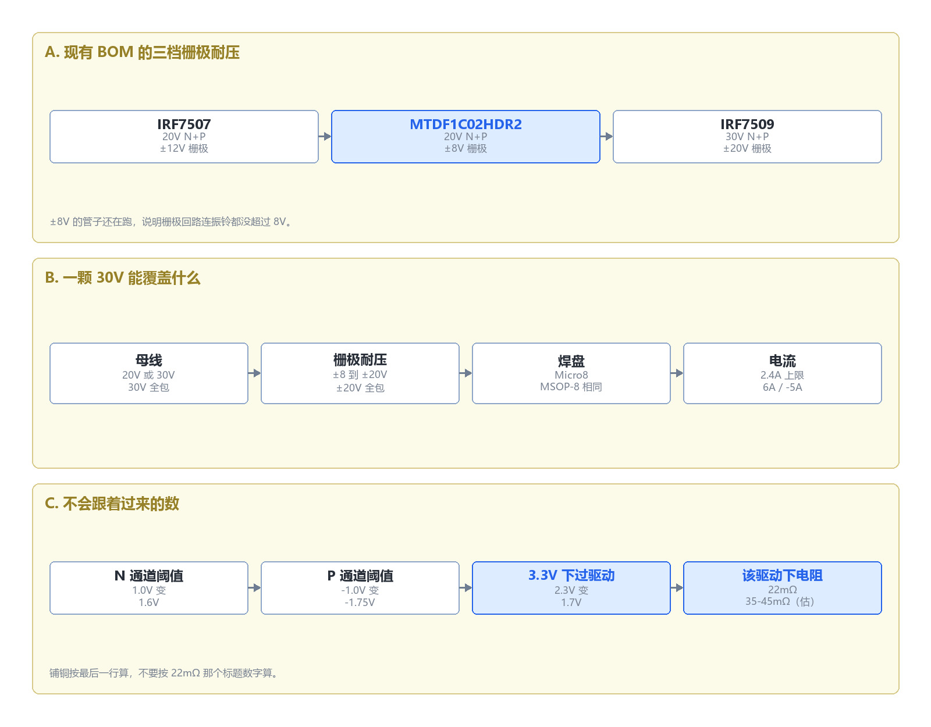Viewport: 931px width, 727px height.
Task: Click "30V N+P" text in IRF7509
Action: coord(747,137)
